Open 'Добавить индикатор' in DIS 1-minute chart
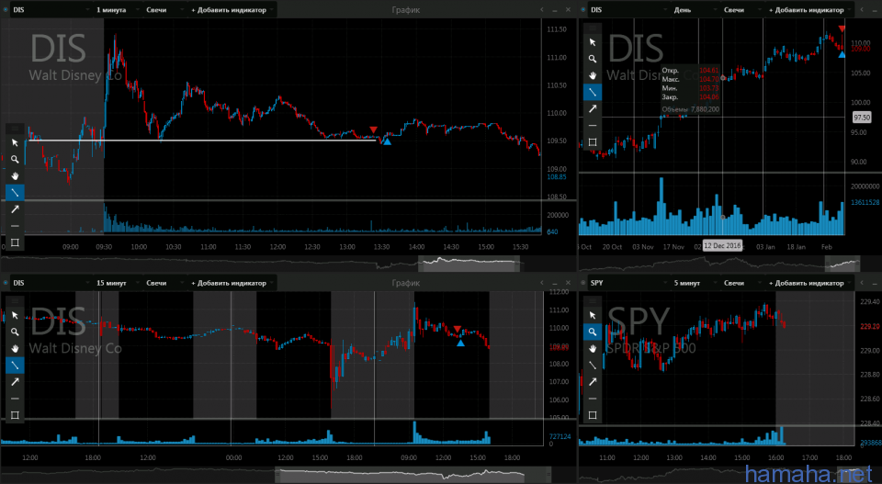Screen dimensions: 882x484 point(232,9)
